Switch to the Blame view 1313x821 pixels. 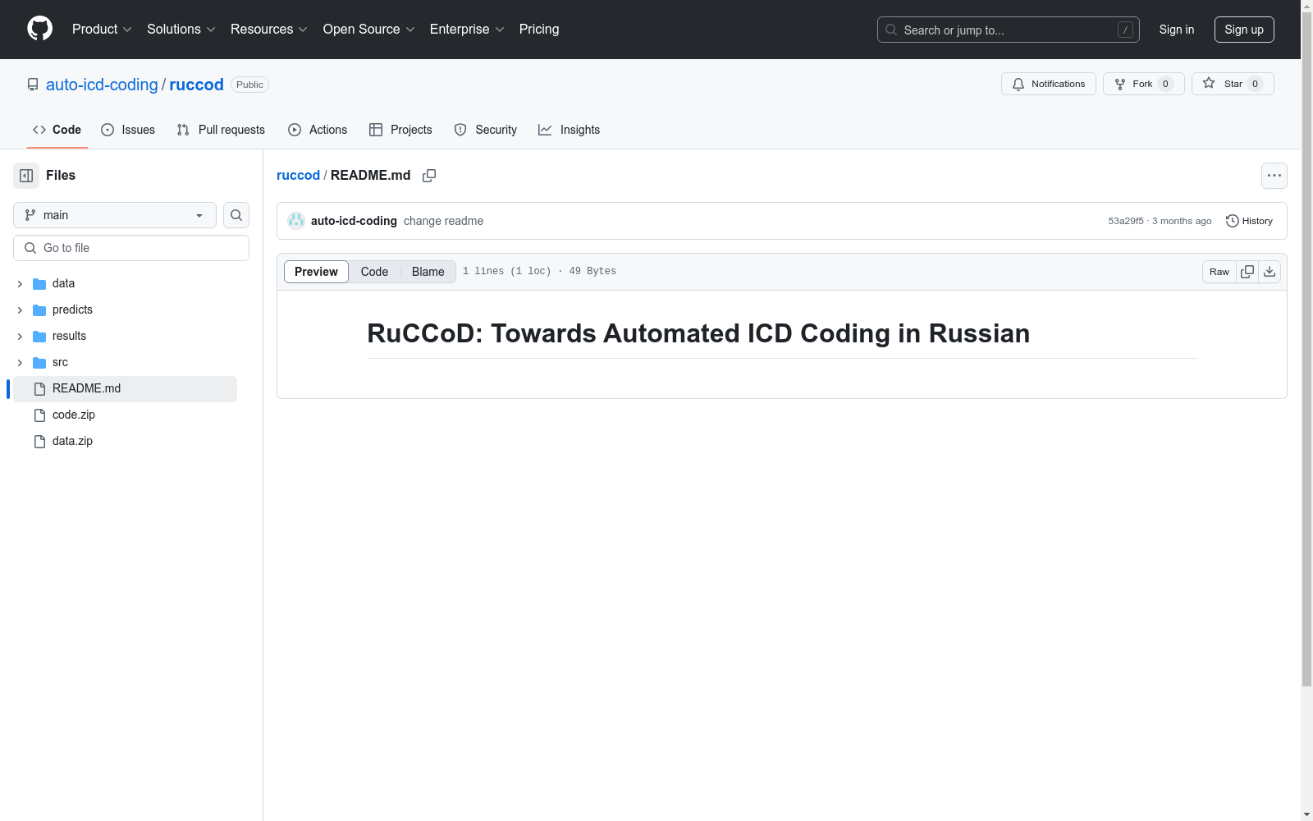428,272
